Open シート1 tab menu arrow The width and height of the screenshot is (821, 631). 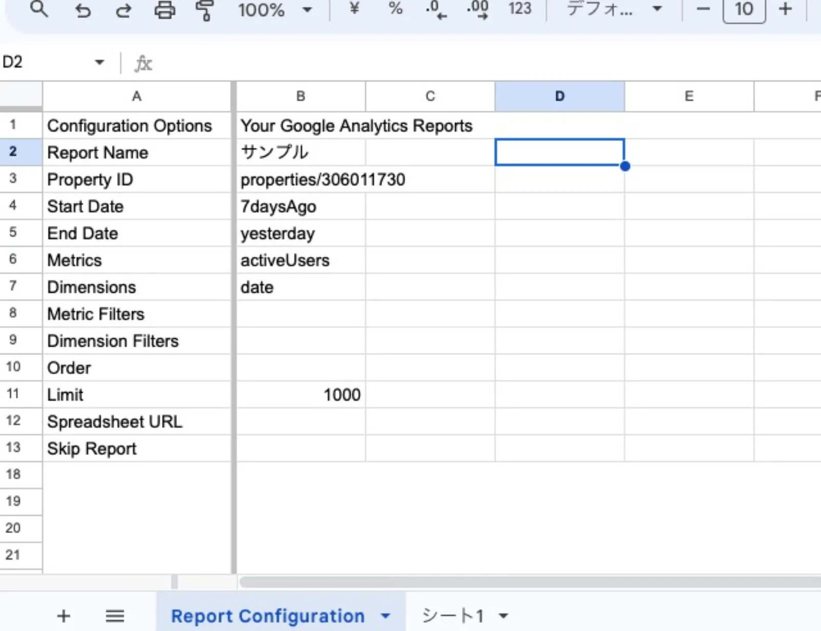503,616
